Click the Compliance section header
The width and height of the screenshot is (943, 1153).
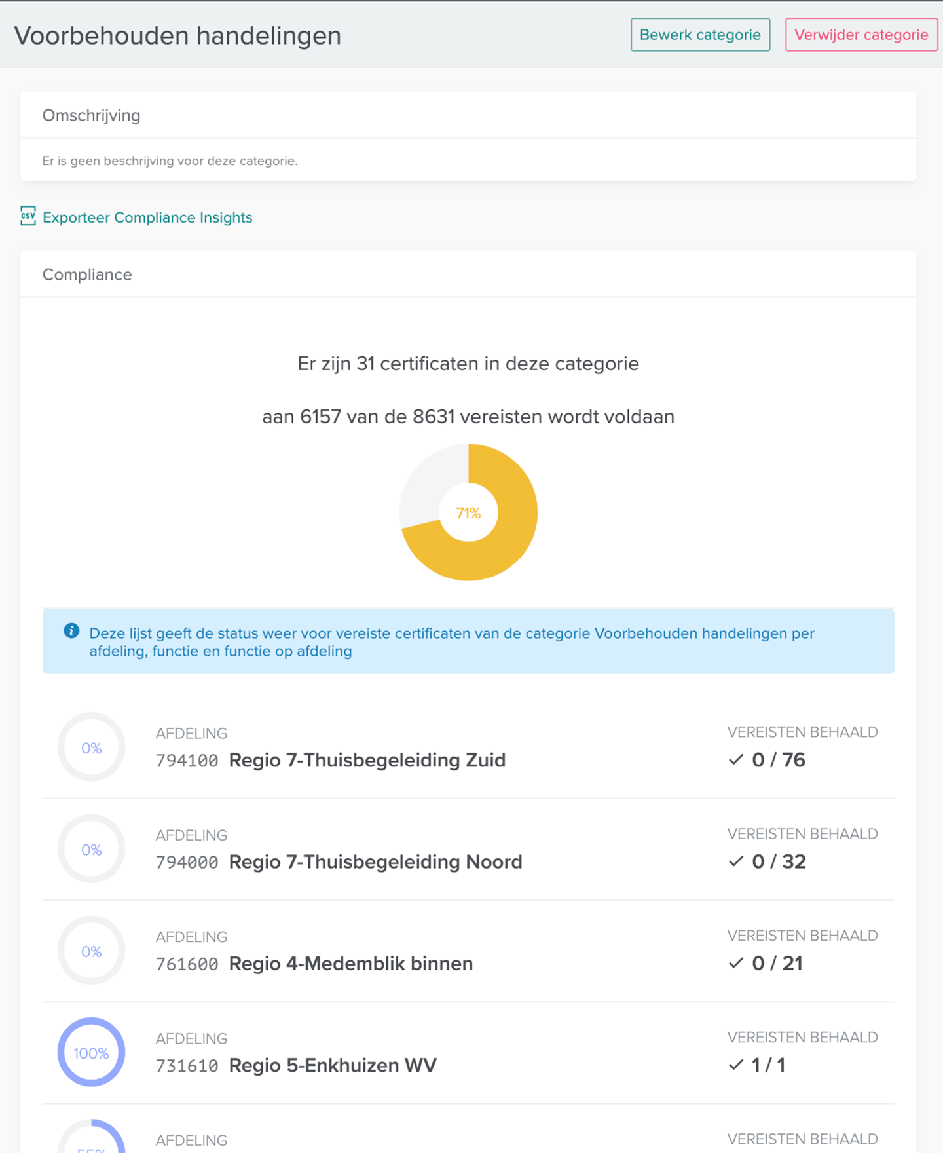[x=87, y=274]
